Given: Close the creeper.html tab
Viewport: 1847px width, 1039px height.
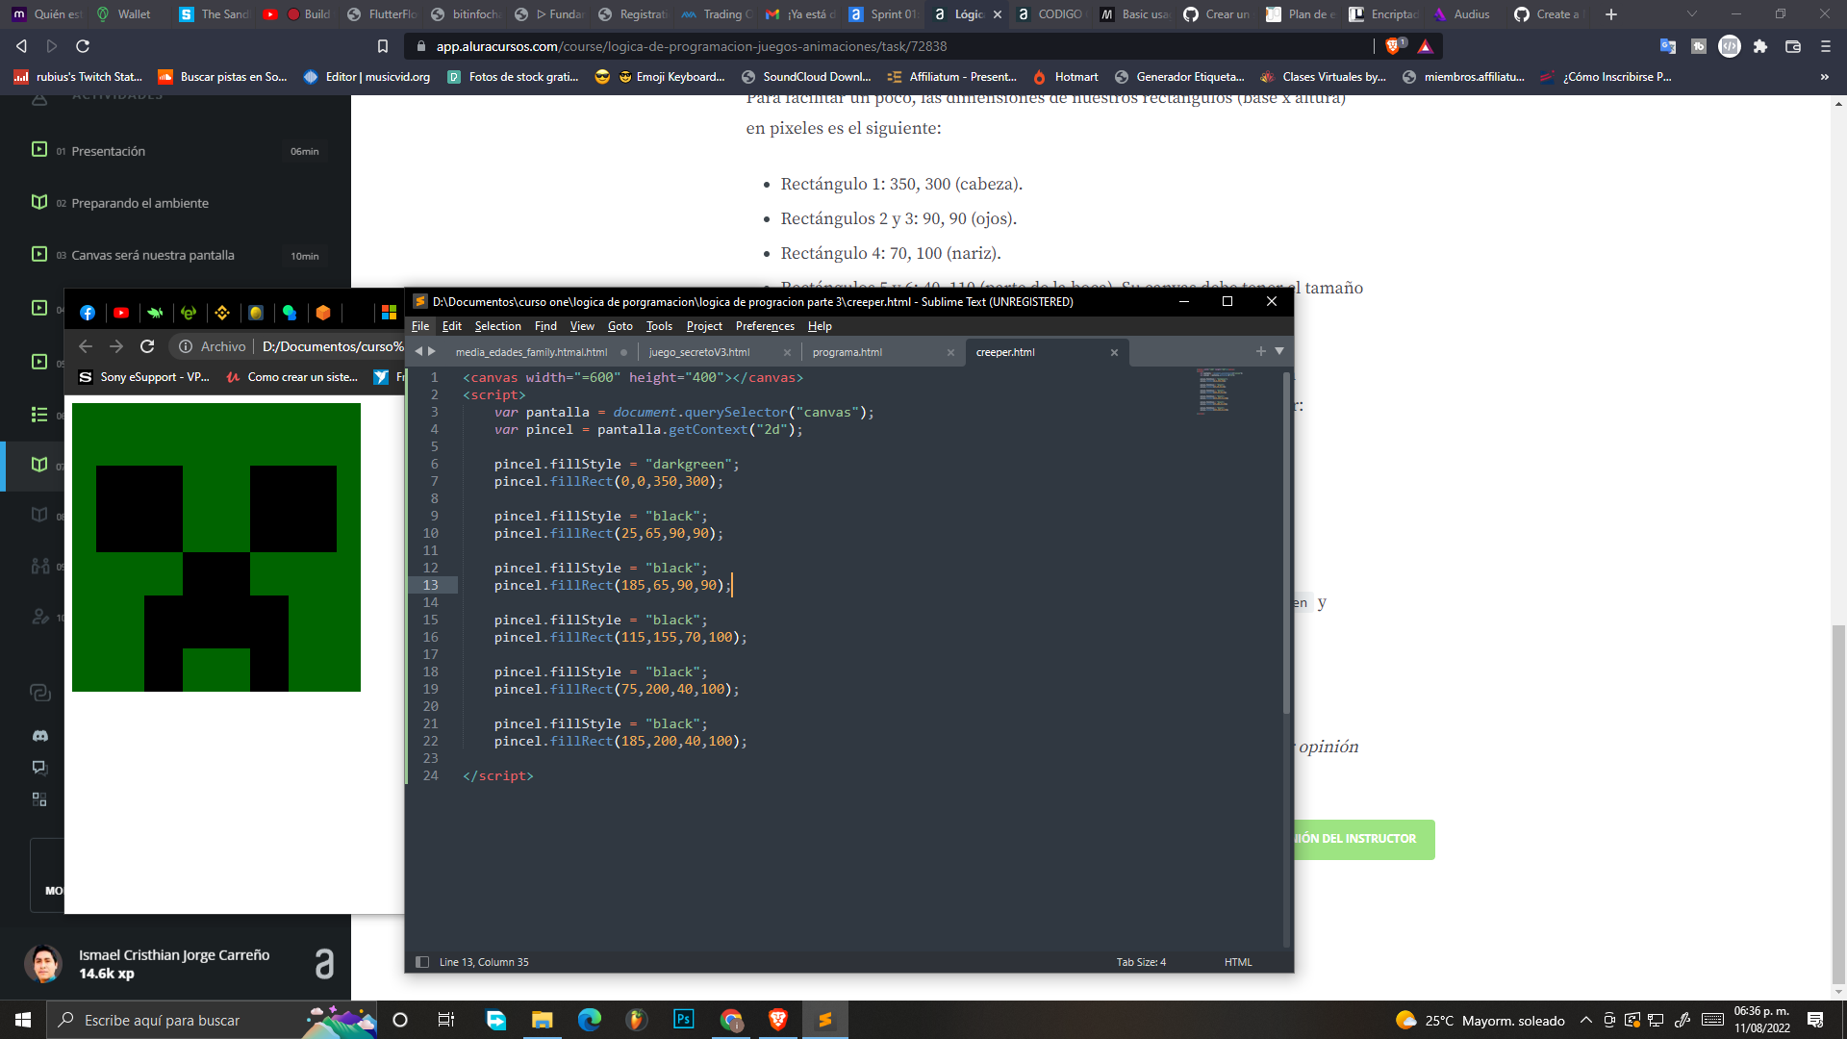Looking at the screenshot, I should pos(1114,353).
